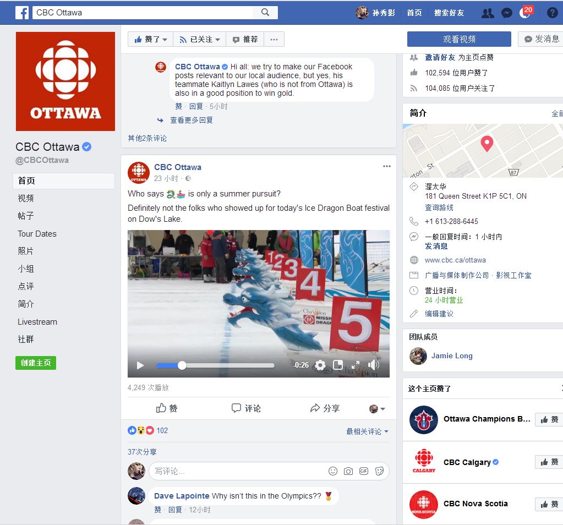
Task: Add a sticker to the comment
Action: [x=380, y=471]
